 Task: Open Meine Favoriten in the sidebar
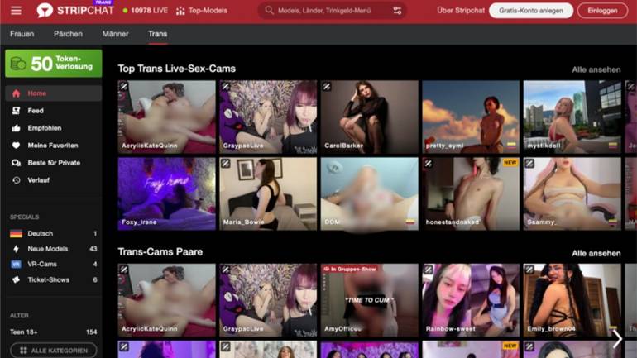tap(52, 146)
